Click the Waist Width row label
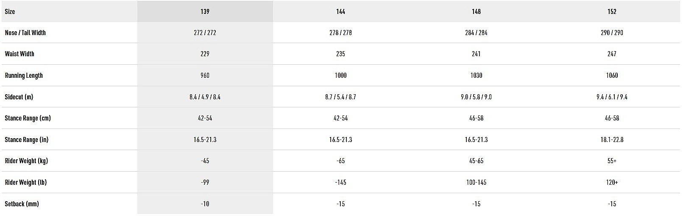The image size is (683, 216). point(19,54)
